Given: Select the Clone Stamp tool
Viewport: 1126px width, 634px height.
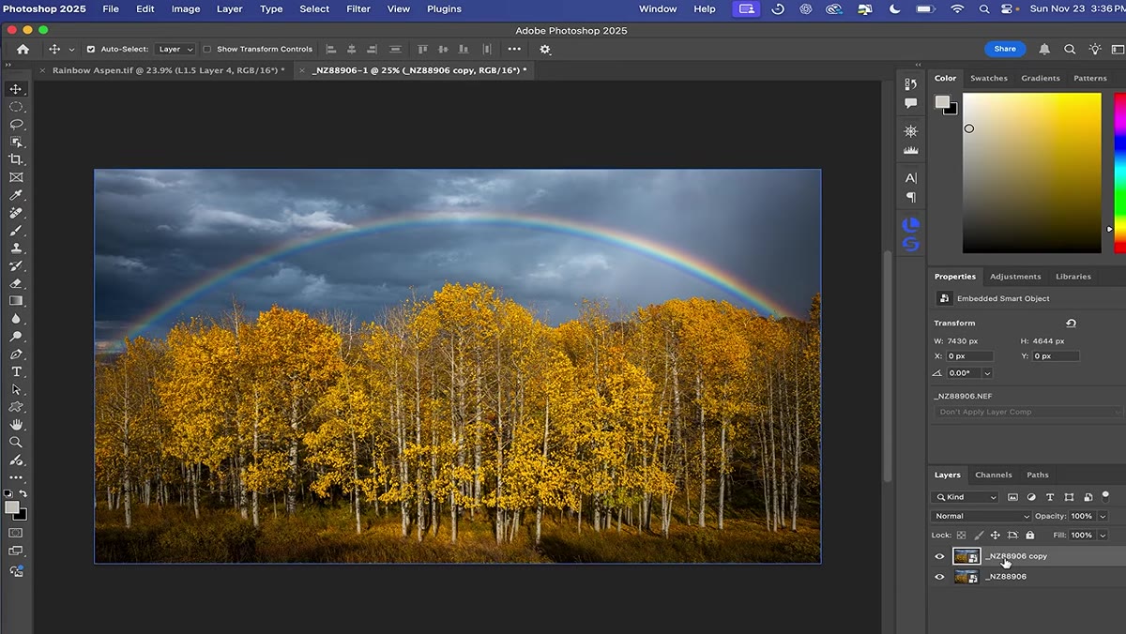Looking at the screenshot, I should [16, 249].
